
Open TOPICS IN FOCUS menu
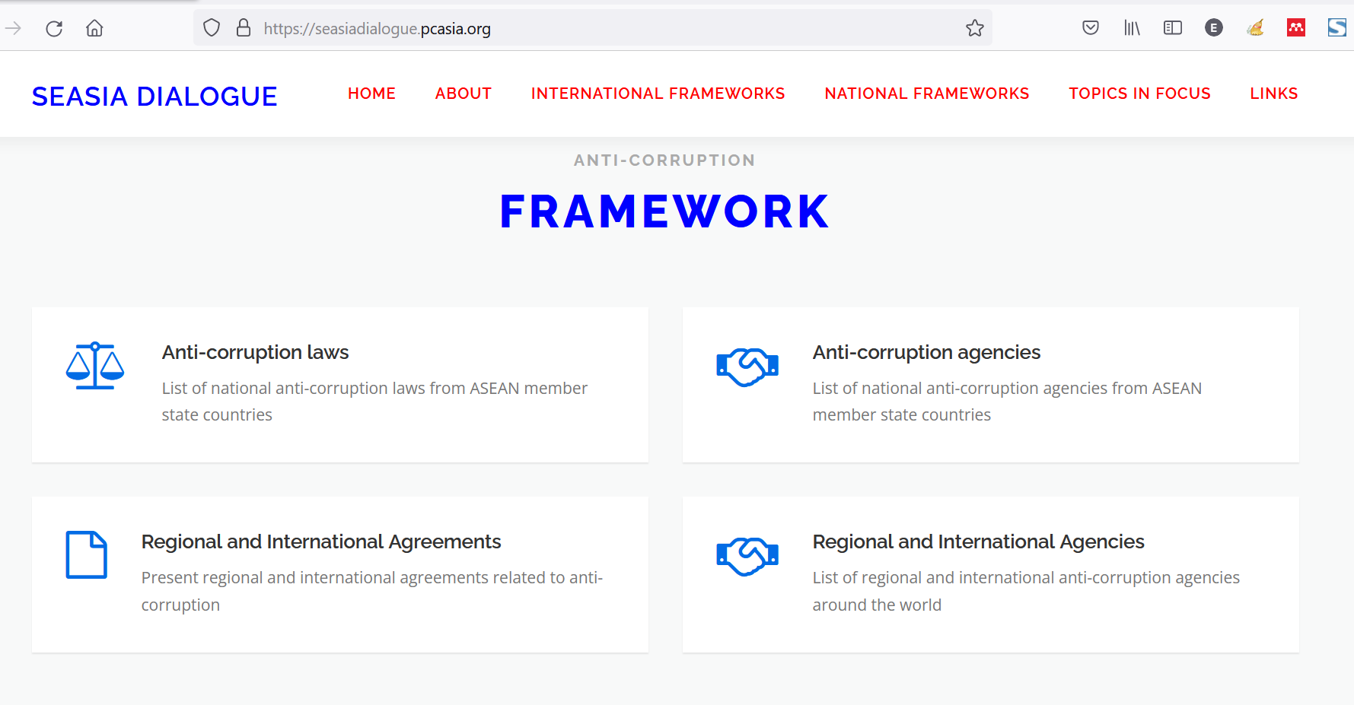[1139, 94]
